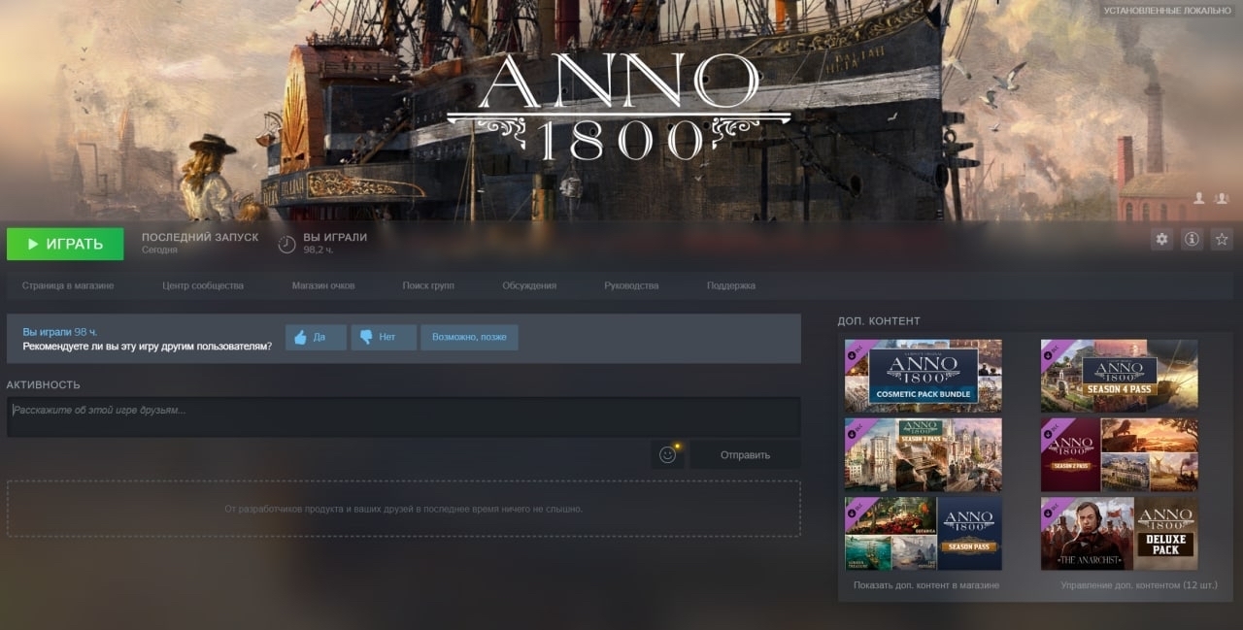Click the friends group silhouette icon
Screen dimensions: 1243x630
coord(1222,198)
